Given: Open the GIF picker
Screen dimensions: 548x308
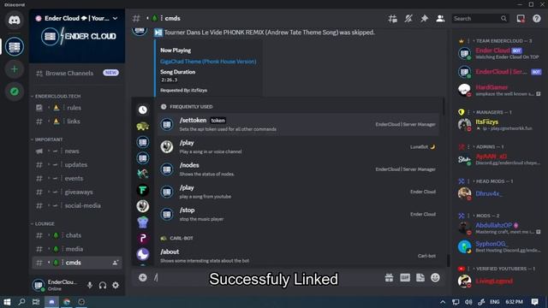Looking at the screenshot, I should (405, 277).
